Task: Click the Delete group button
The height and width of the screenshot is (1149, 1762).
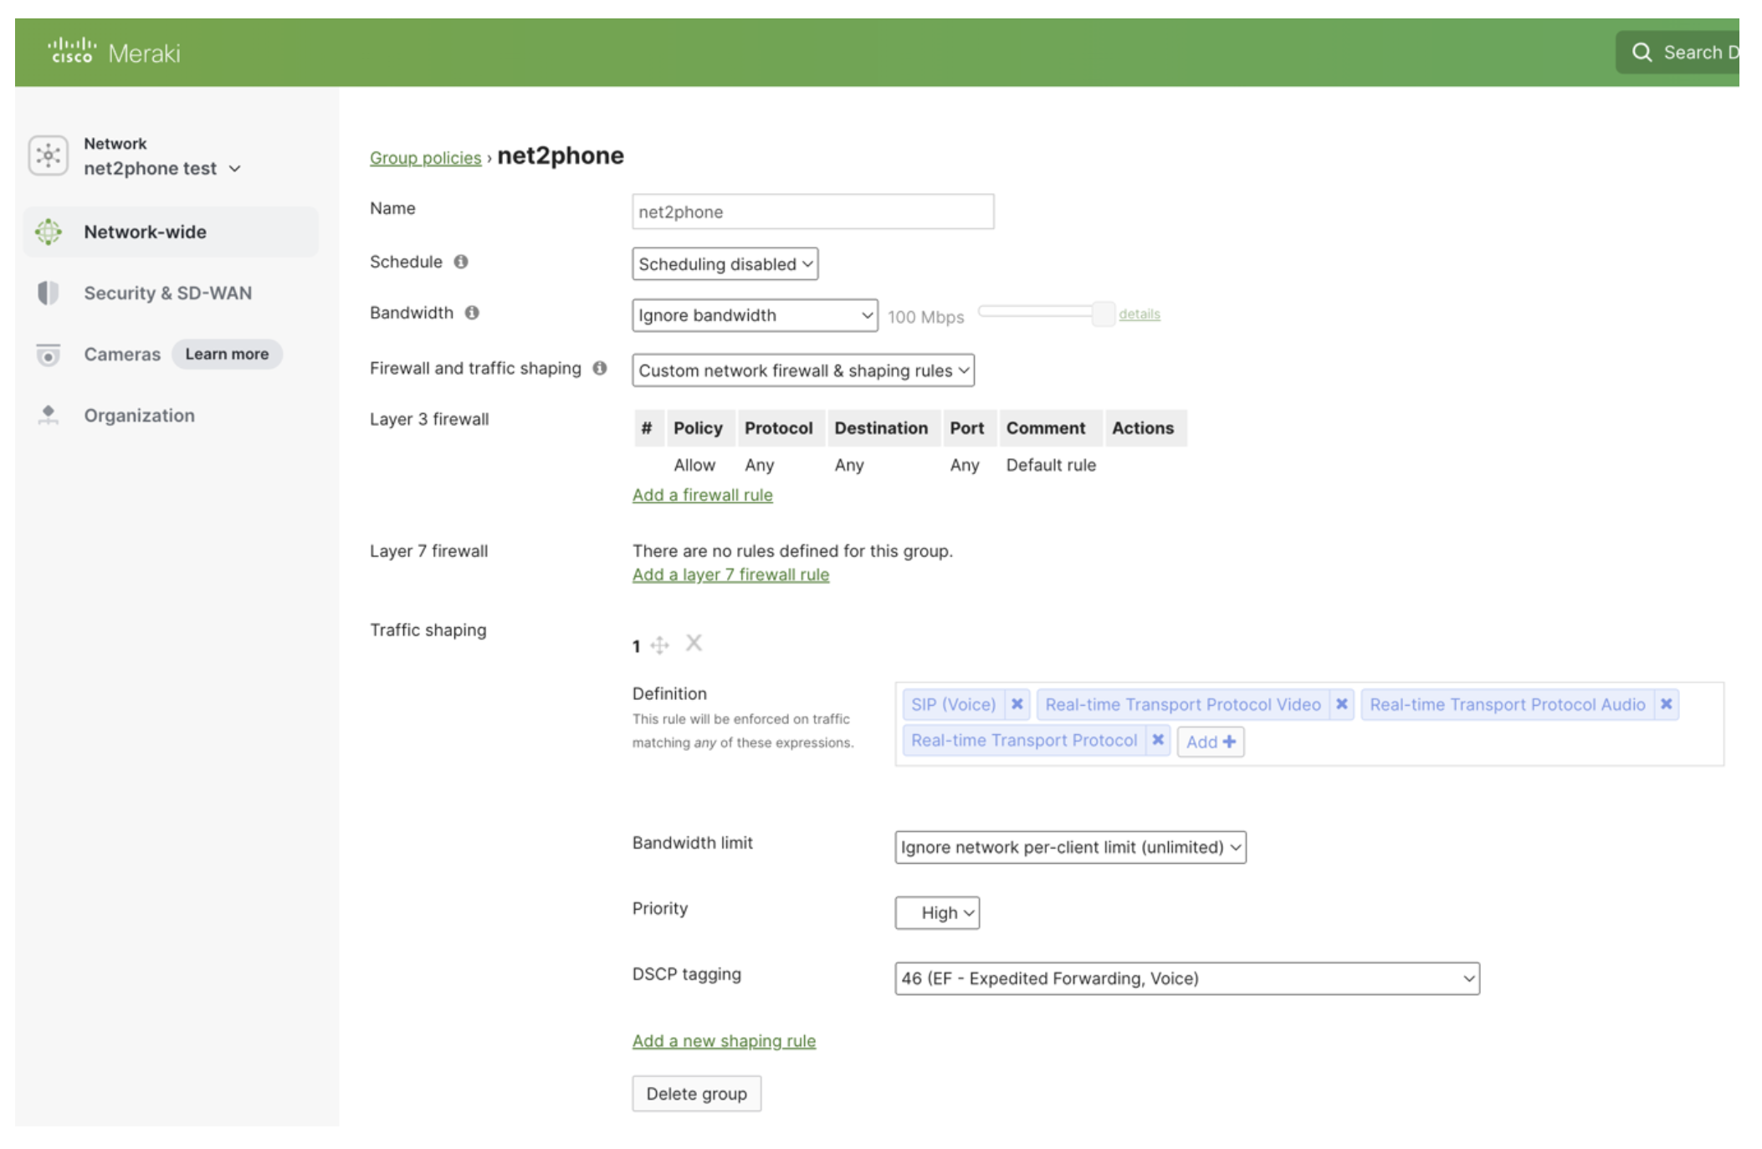Action: click(x=696, y=1094)
